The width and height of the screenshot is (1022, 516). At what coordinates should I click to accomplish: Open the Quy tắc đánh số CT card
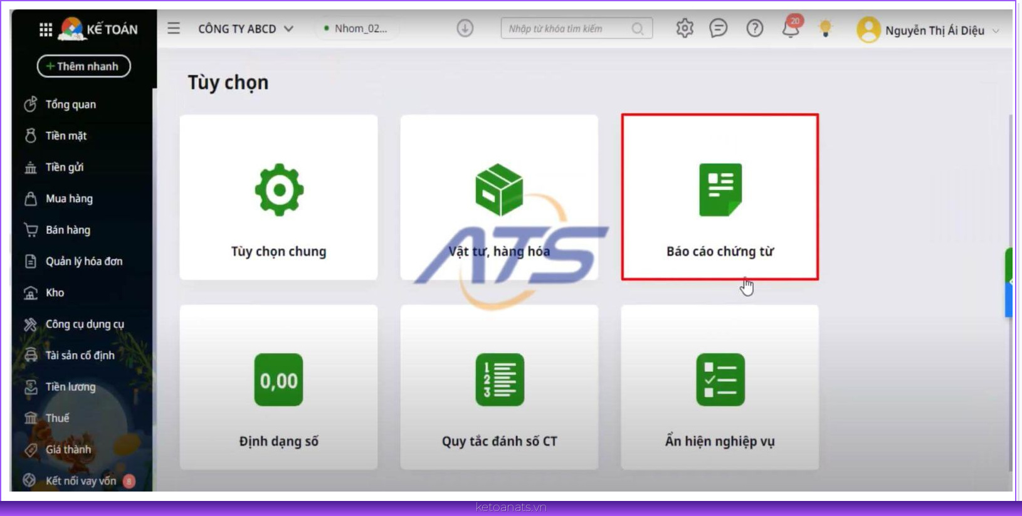(499, 387)
